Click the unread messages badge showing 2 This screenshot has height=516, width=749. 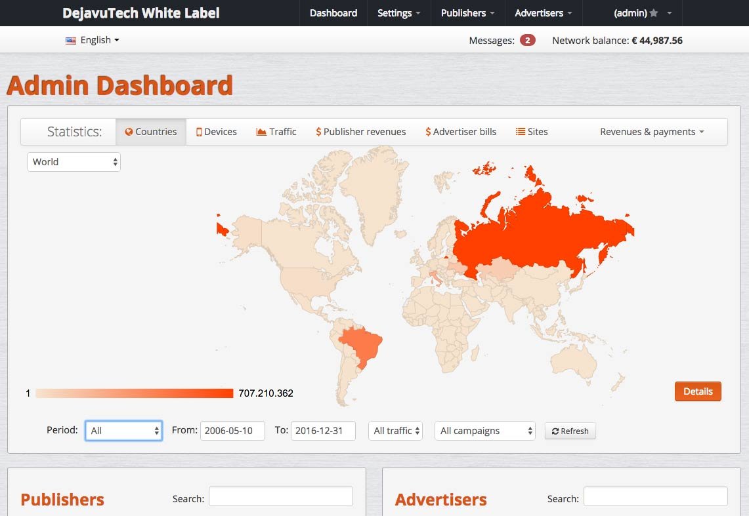[527, 40]
